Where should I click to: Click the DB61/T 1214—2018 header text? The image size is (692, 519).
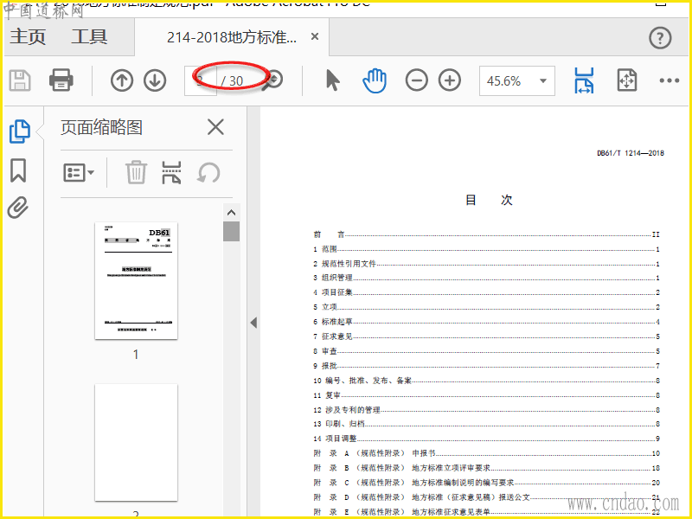point(631,153)
